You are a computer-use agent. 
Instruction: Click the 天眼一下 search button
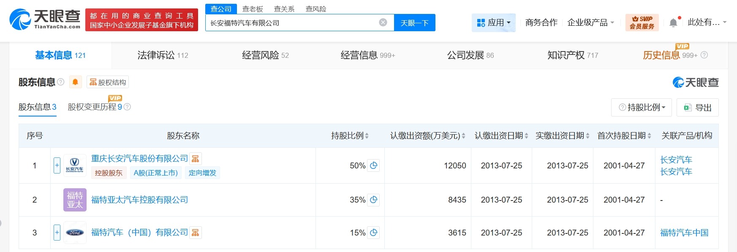(414, 23)
